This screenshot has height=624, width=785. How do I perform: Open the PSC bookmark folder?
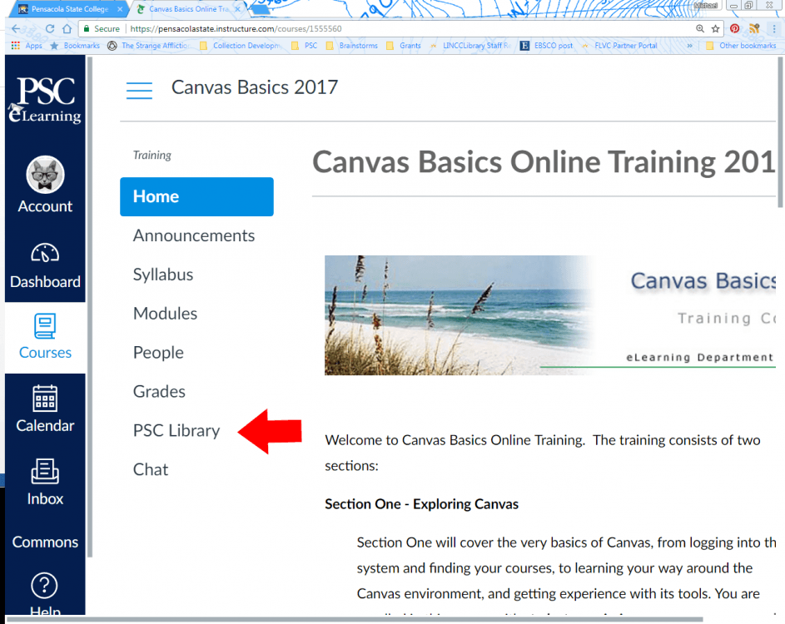pyautogui.click(x=305, y=46)
